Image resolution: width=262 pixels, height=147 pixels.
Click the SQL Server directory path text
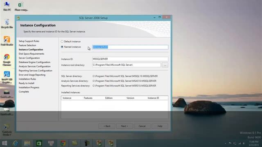[x=125, y=76]
